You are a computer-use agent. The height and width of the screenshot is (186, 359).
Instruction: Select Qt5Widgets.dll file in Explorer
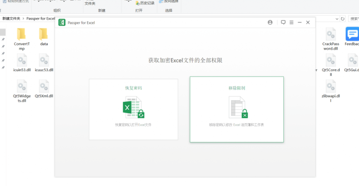pyautogui.click(x=22, y=91)
